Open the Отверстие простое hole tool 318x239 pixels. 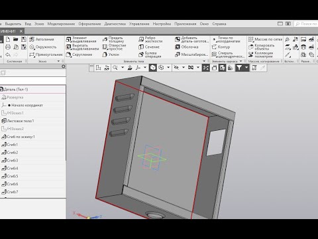tap(115, 47)
